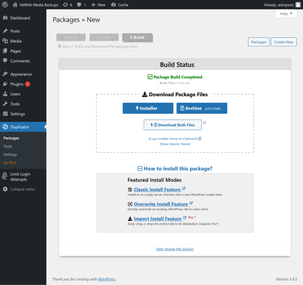303x285 pixels.
Task: Open external link icon beside Classic Install Feature
Action: point(184,189)
